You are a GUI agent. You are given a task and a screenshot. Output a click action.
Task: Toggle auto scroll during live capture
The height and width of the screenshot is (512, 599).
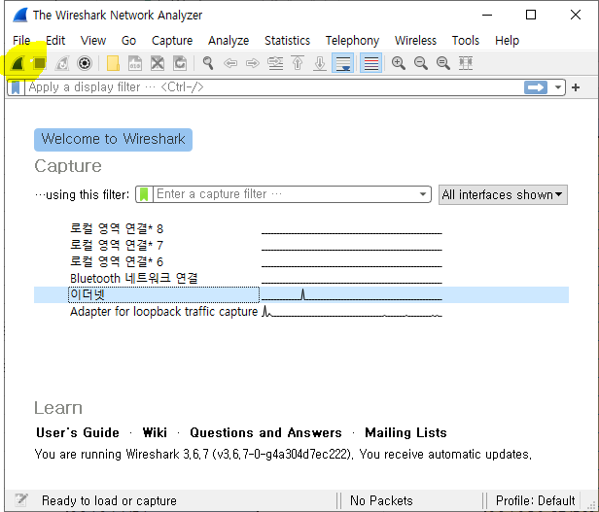(342, 63)
